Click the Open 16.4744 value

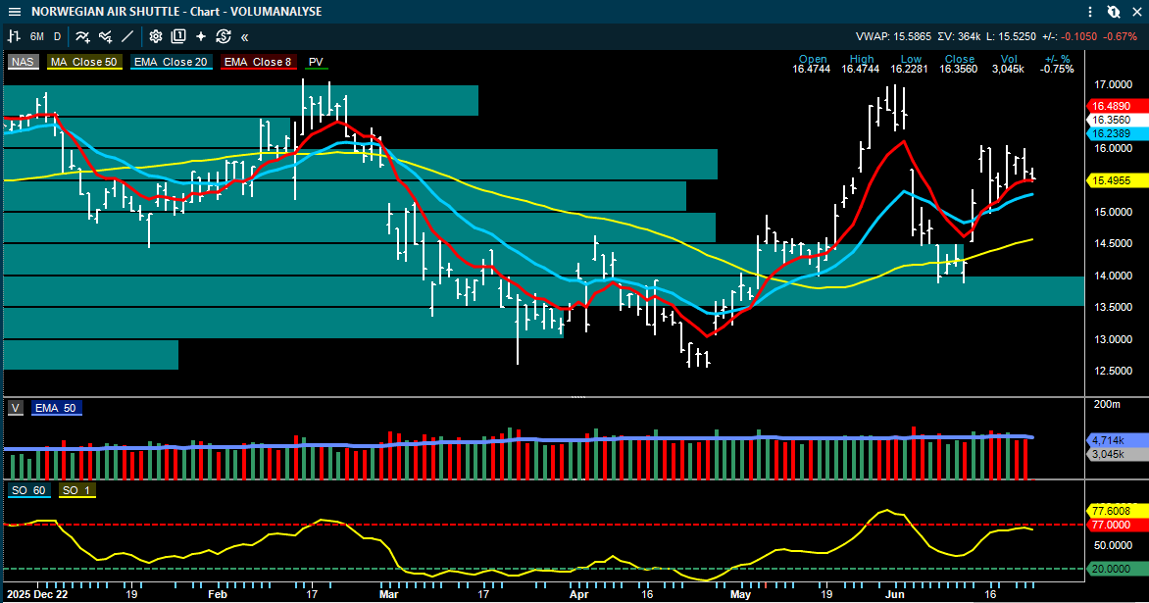tap(811, 69)
